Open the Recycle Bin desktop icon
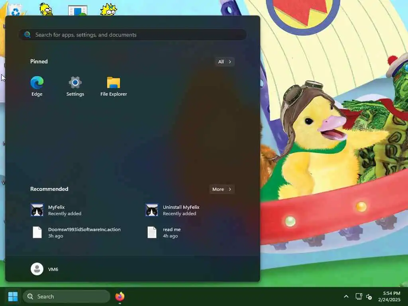Image resolution: width=408 pixels, height=306 pixels. (x=15, y=10)
